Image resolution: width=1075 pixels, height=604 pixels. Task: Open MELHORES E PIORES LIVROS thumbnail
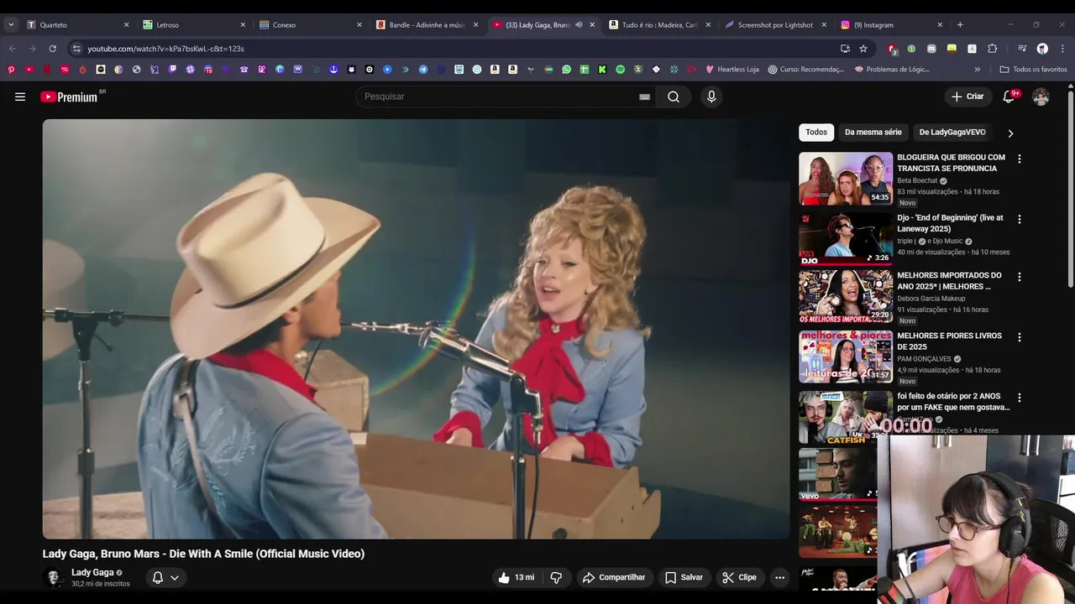pyautogui.click(x=846, y=357)
